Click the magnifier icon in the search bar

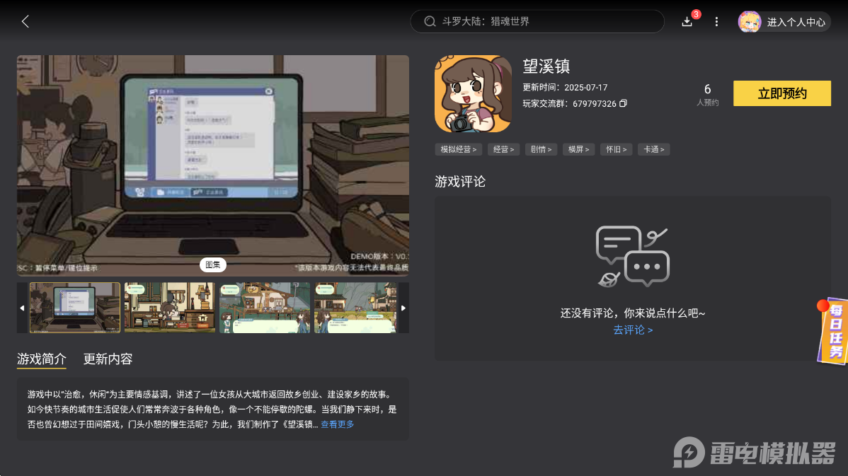429,21
